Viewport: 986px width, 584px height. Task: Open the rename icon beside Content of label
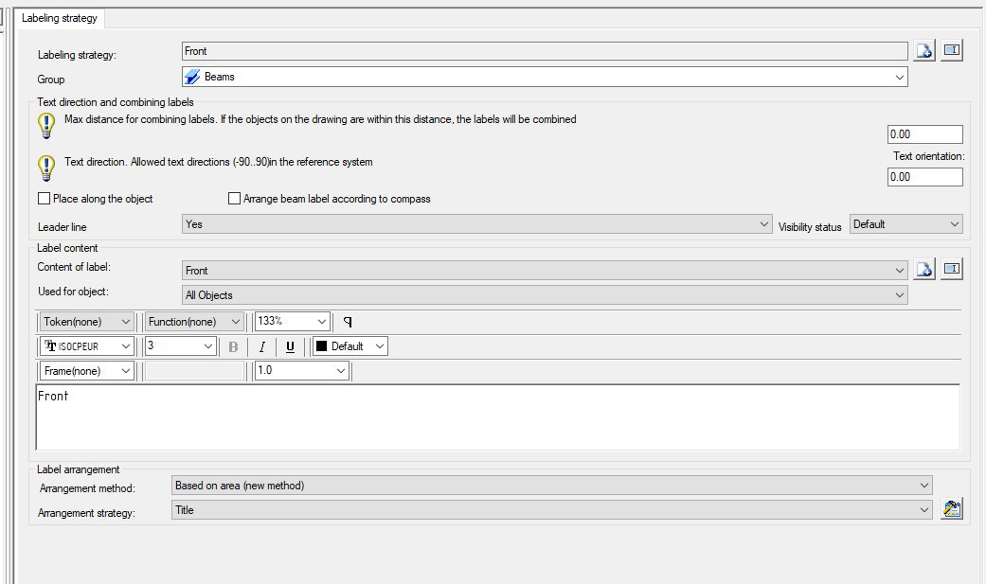952,269
